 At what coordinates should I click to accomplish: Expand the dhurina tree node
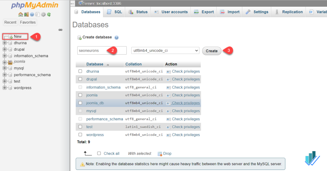tap(4, 43)
